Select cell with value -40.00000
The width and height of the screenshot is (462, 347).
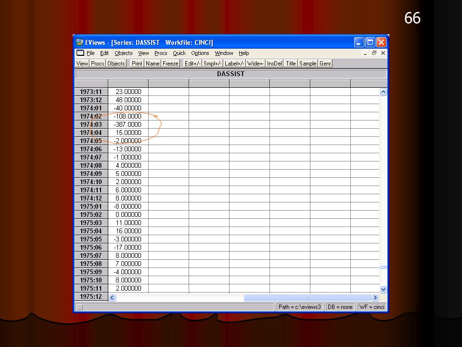pos(128,108)
